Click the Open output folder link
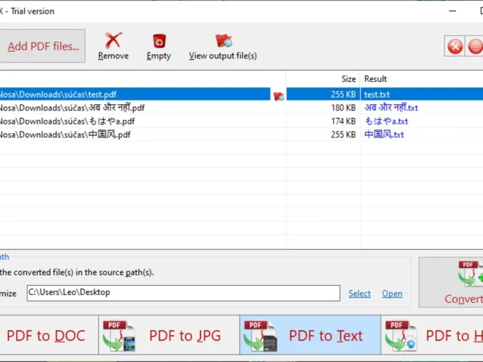Screen dimensions: 483x362 [392, 294]
